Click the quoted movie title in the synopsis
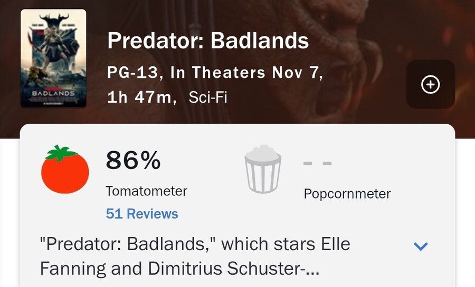 pyautogui.click(x=128, y=245)
